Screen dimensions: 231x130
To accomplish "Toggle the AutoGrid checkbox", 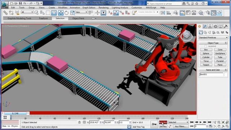I will [x=205, y=46].
